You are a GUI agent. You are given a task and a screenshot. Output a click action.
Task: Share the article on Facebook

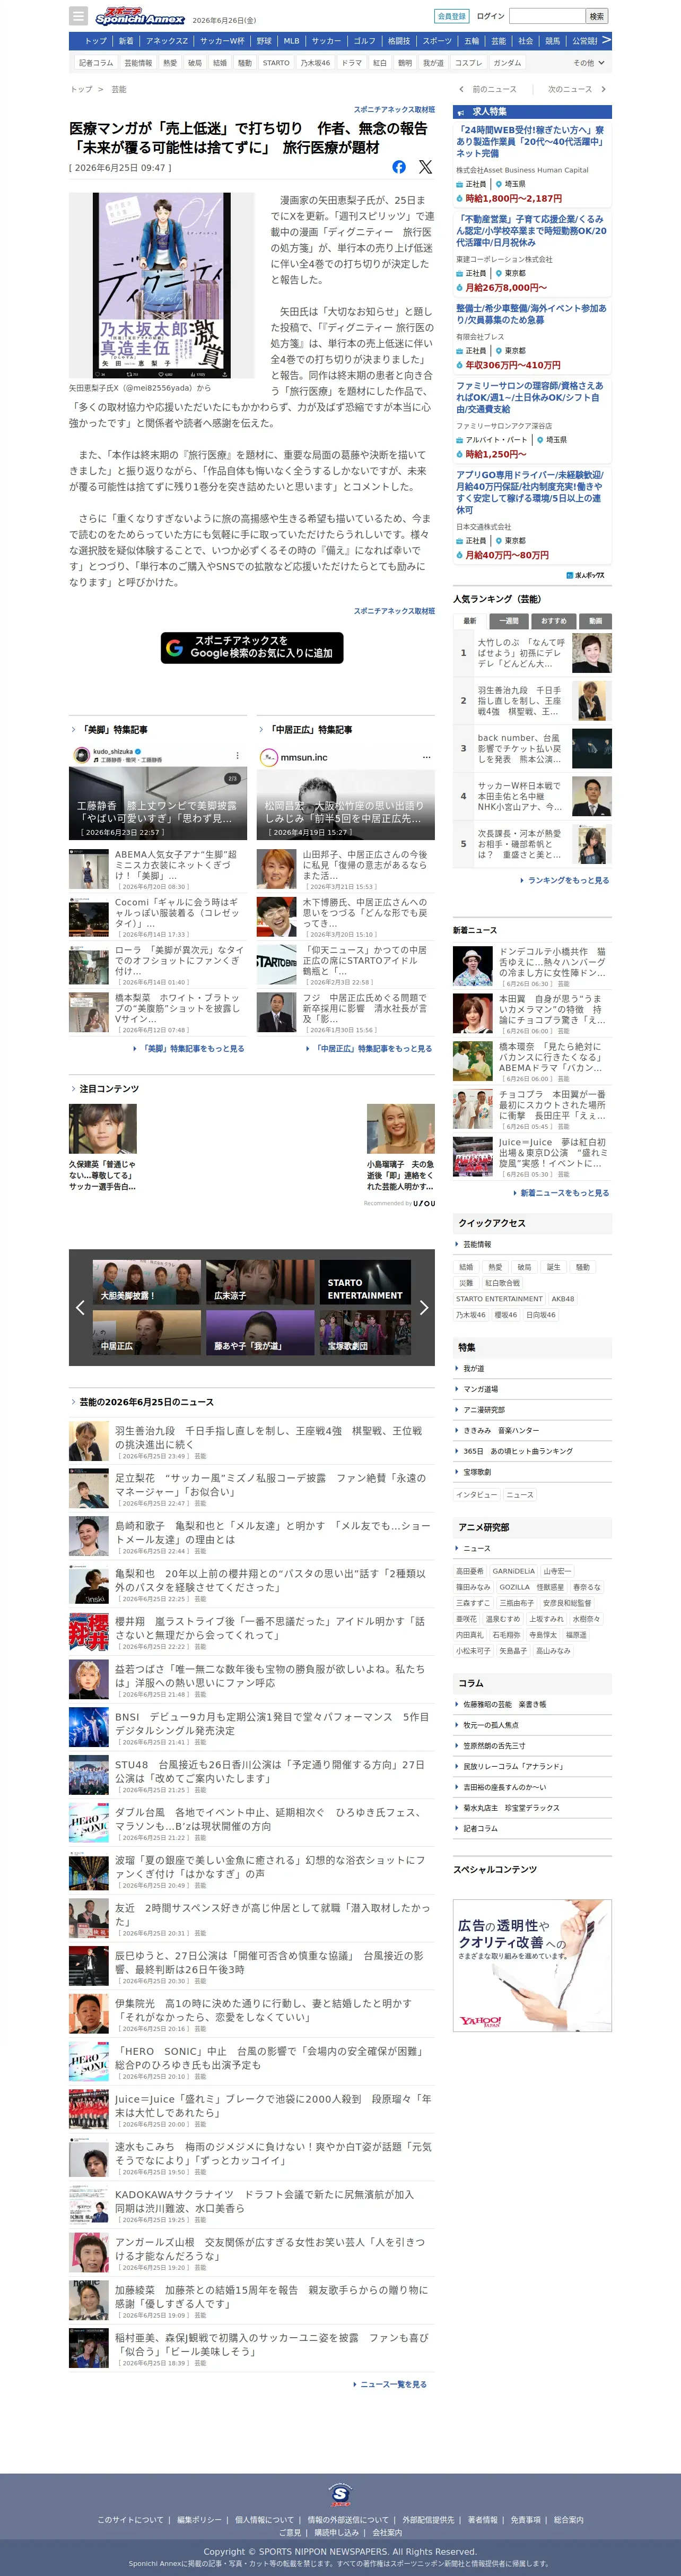(x=399, y=167)
